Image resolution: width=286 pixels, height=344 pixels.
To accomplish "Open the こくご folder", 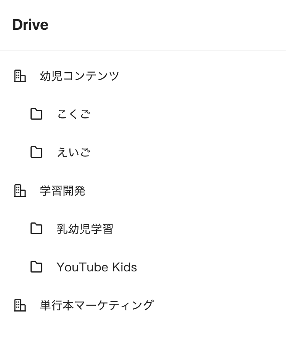I will pos(73,114).
